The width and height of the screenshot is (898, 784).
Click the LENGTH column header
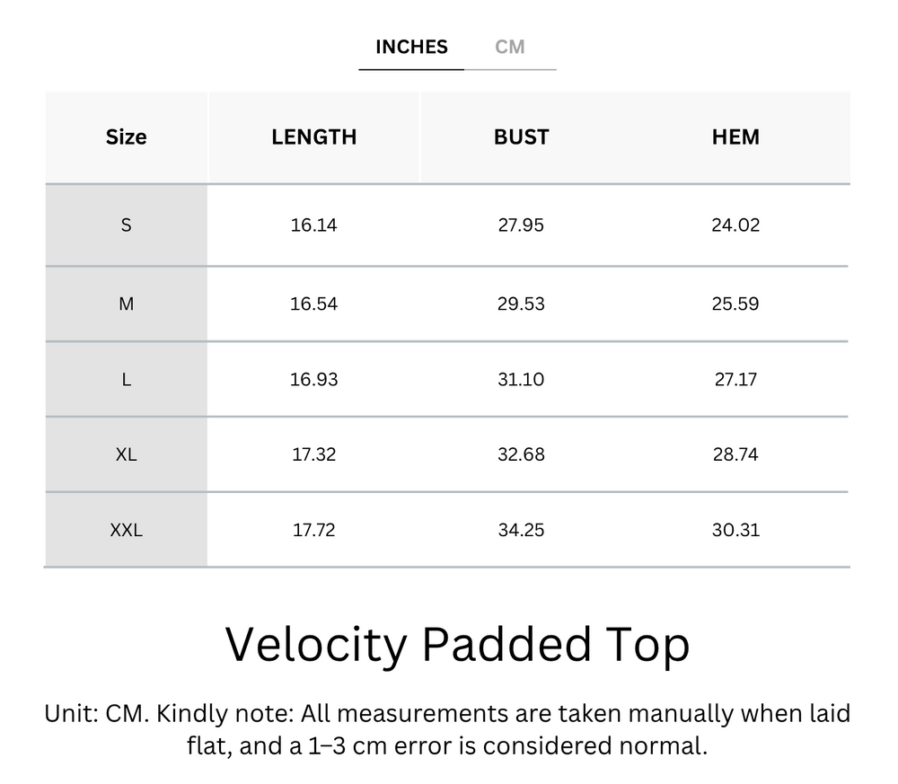tap(314, 137)
